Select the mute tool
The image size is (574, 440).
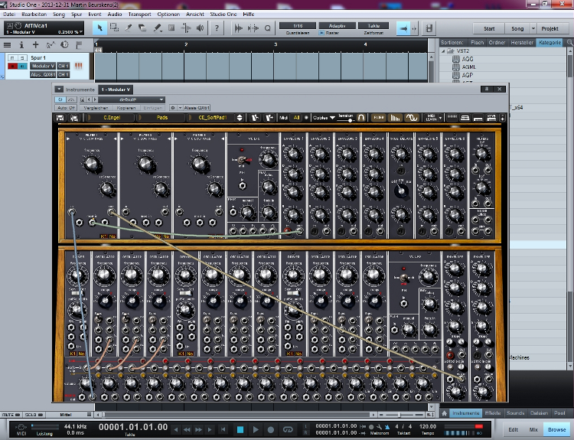pos(171,28)
